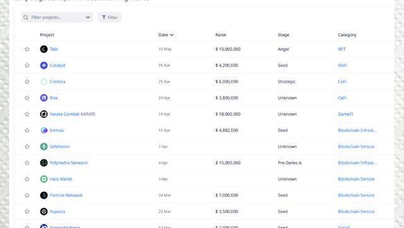Click the Tabi project logo icon
This screenshot has height=228, width=404.
pyautogui.click(x=44, y=49)
